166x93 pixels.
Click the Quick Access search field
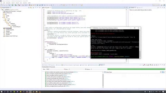click(156, 5)
